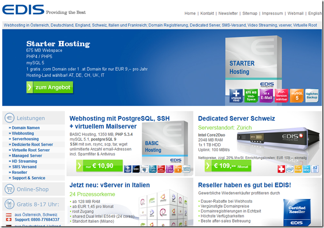Viewport: 324px width, 228px height.
Task: Click the blue upgrade plus badge under Basic Hosting
Action: tap(128, 169)
